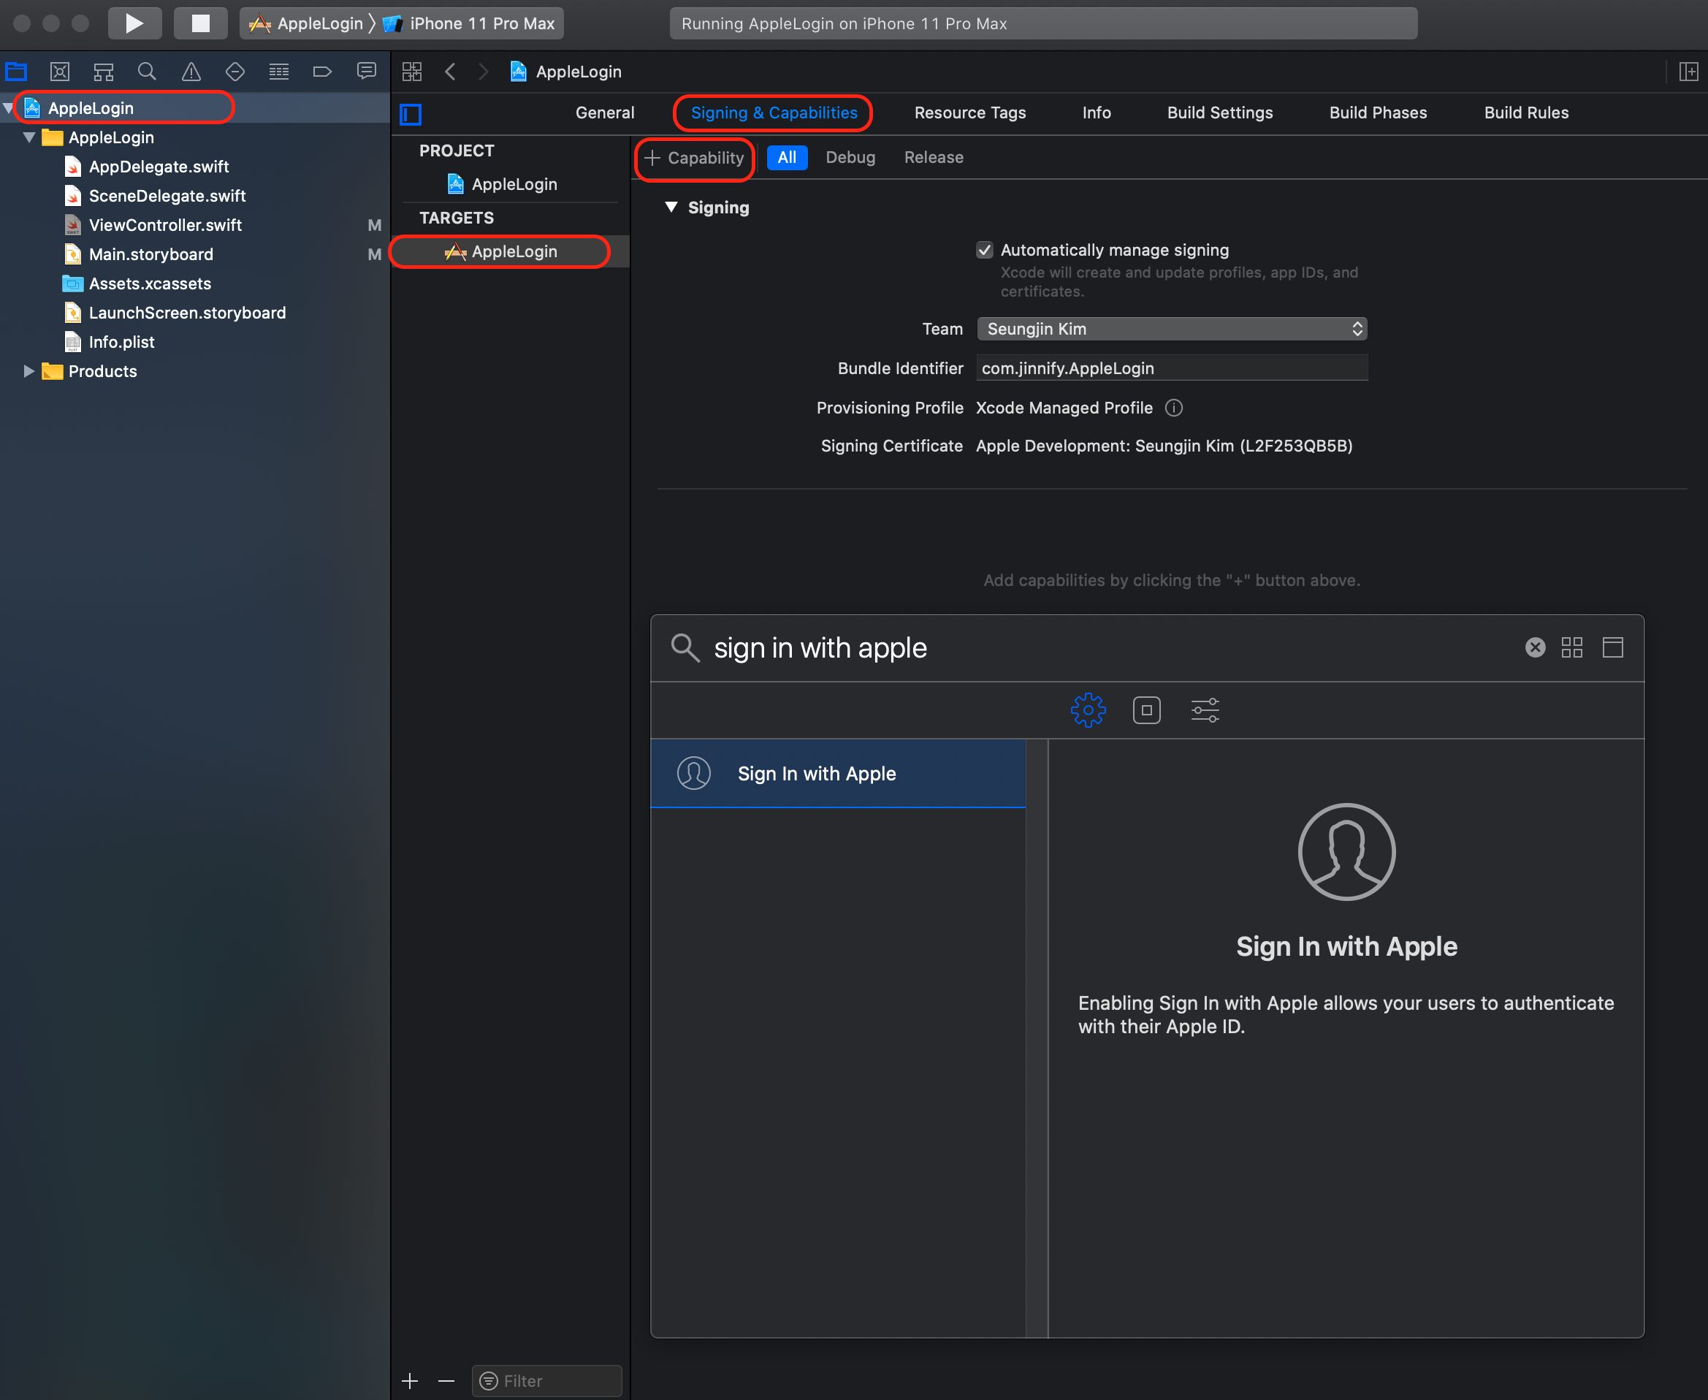Hide the project and targets list
1708x1400 pixels.
pyautogui.click(x=411, y=115)
